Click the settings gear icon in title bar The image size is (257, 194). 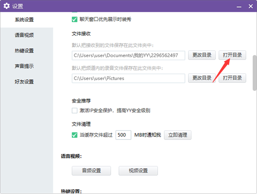point(6,6)
